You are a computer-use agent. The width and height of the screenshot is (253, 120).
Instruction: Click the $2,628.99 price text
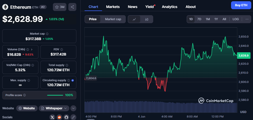(x=22, y=19)
